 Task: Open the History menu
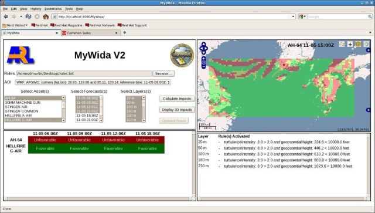coord(36,9)
